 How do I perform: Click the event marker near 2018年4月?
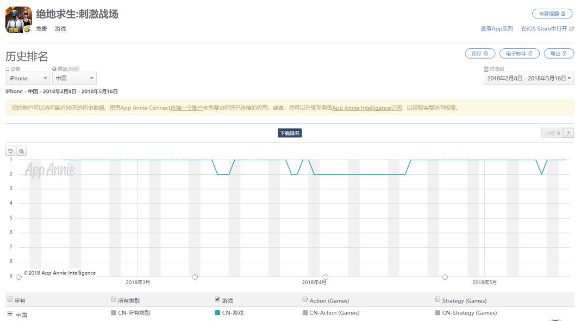(x=326, y=277)
